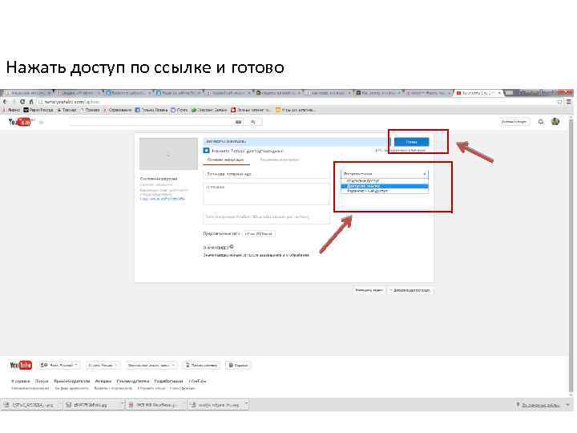Click the browser home icon
This screenshot has width=577, height=433.
coord(31,102)
